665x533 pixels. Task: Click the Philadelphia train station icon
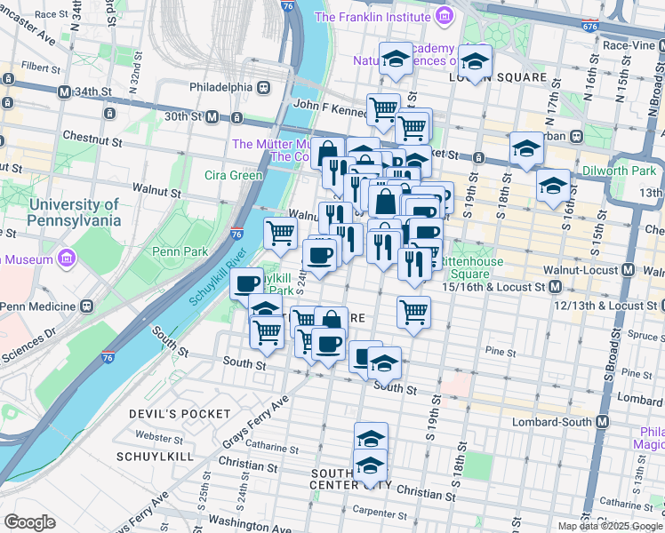[x=264, y=88]
